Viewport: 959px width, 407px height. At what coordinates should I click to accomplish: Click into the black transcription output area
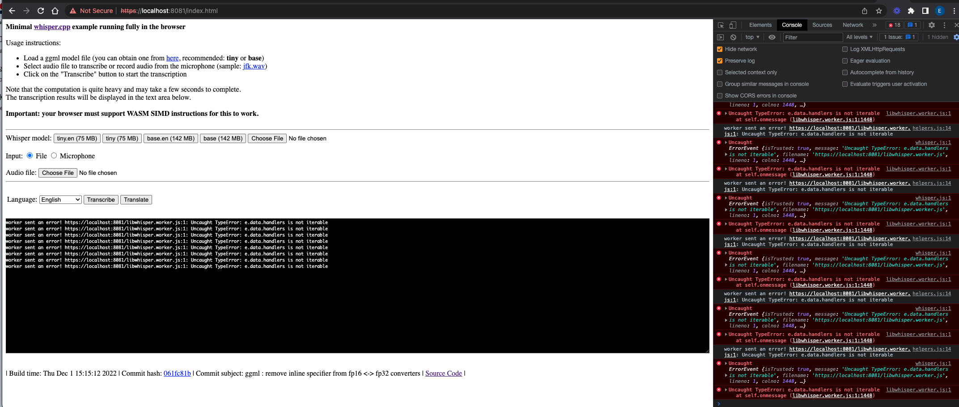tap(357, 286)
